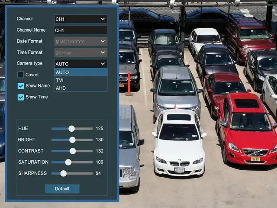Select TVI from the camera type list
This screenshot has width=277, height=208.
click(81, 80)
